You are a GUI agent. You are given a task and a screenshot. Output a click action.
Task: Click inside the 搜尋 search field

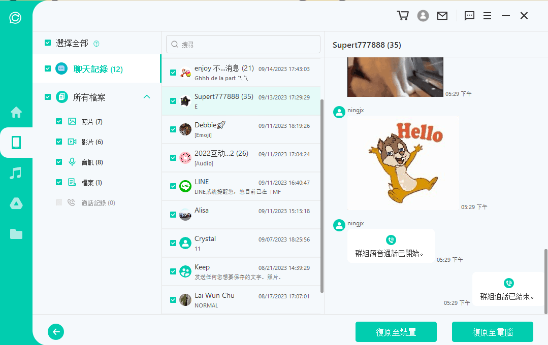(x=243, y=44)
